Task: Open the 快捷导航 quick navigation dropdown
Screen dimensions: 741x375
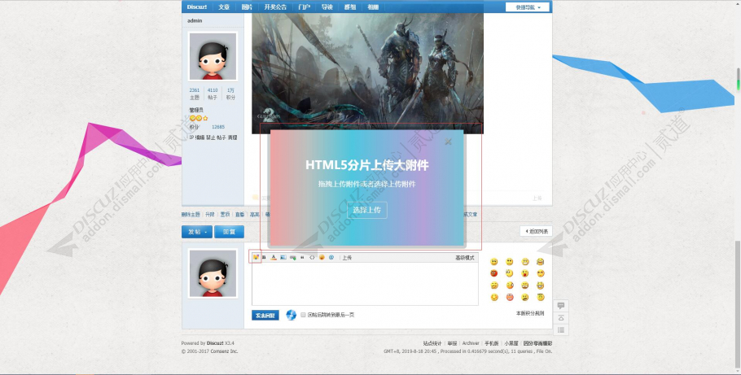Action: tap(528, 7)
